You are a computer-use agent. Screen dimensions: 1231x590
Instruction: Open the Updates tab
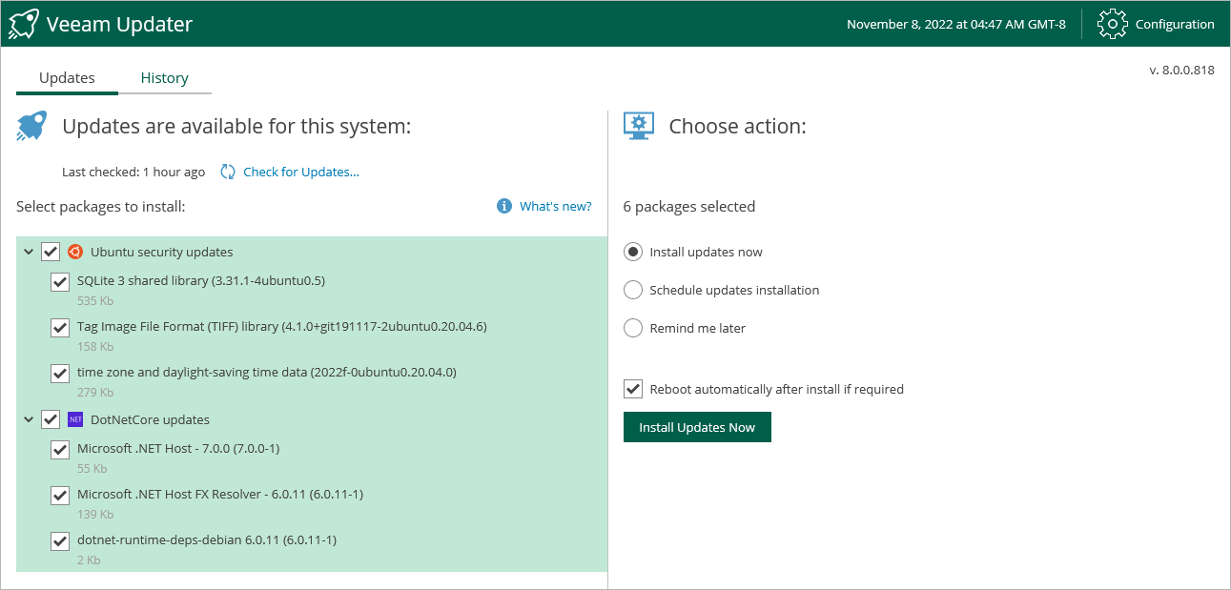[x=67, y=78]
